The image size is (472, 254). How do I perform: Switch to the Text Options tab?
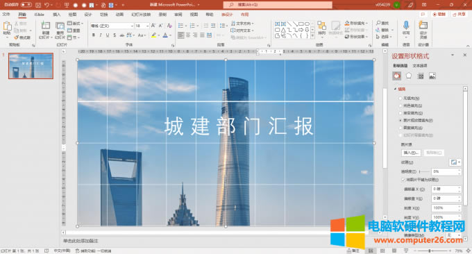tap(420, 66)
